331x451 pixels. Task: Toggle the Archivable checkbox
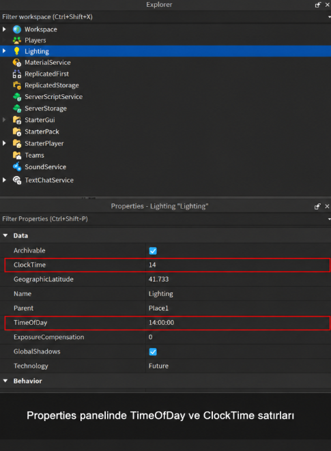click(153, 251)
